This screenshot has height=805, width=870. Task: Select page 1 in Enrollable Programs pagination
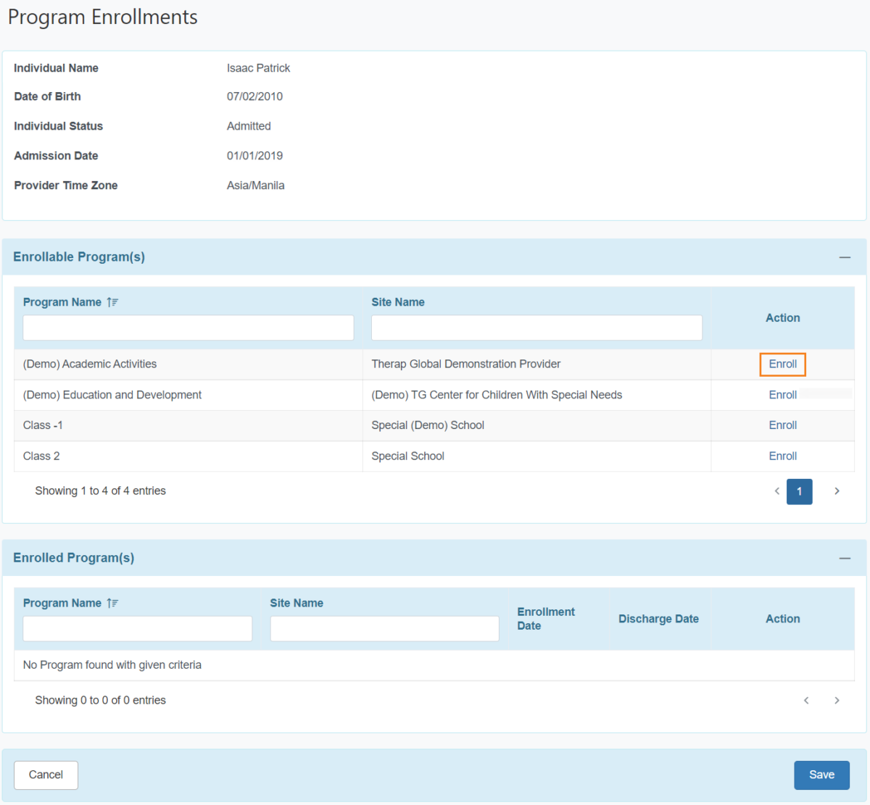click(x=799, y=491)
